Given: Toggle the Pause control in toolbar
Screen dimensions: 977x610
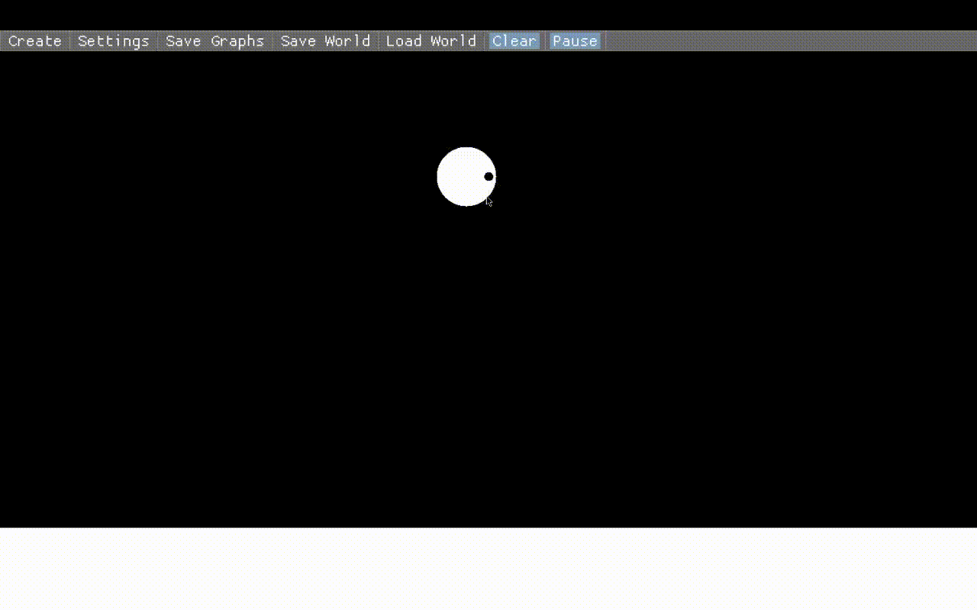Looking at the screenshot, I should coord(575,41).
